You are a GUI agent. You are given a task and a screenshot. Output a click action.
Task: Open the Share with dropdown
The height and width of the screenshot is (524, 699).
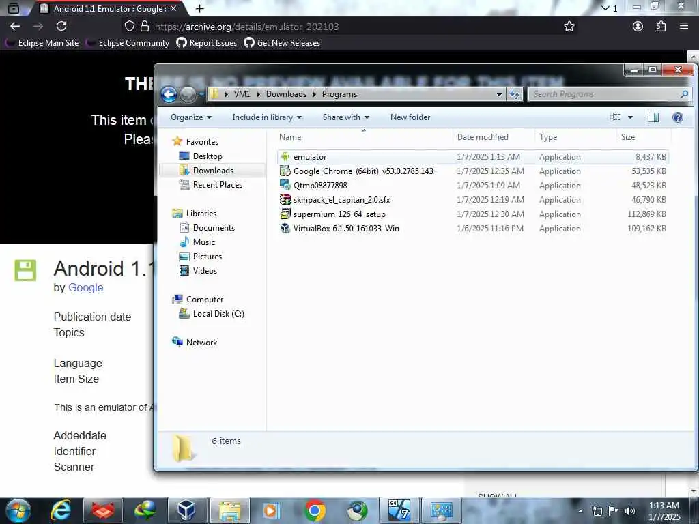click(x=346, y=117)
